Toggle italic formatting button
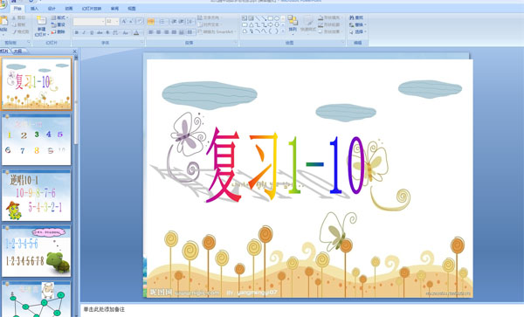Screen dimensions: 524x317 [x=84, y=32]
